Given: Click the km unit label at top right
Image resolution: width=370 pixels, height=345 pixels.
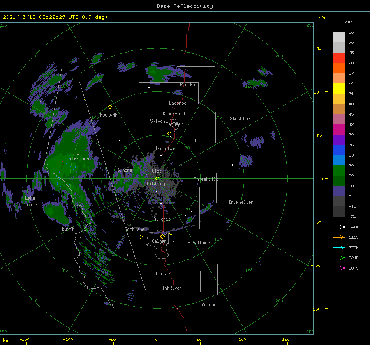Looking at the screenshot, I should tap(321, 17).
